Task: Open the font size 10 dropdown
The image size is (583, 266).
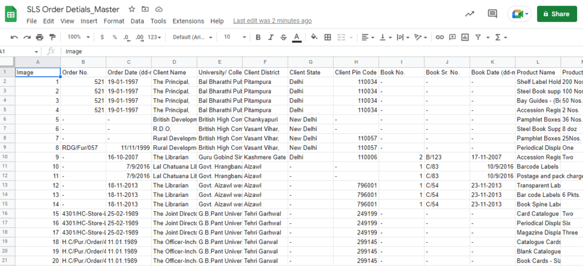Action: point(235,37)
